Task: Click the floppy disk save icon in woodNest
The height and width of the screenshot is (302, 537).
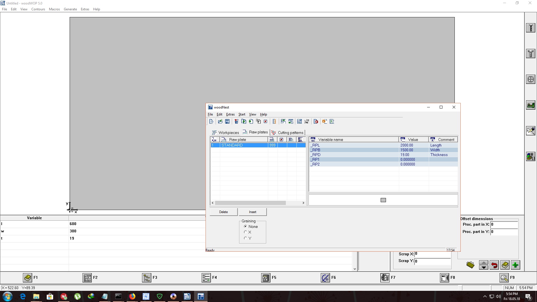Action: (x=227, y=121)
